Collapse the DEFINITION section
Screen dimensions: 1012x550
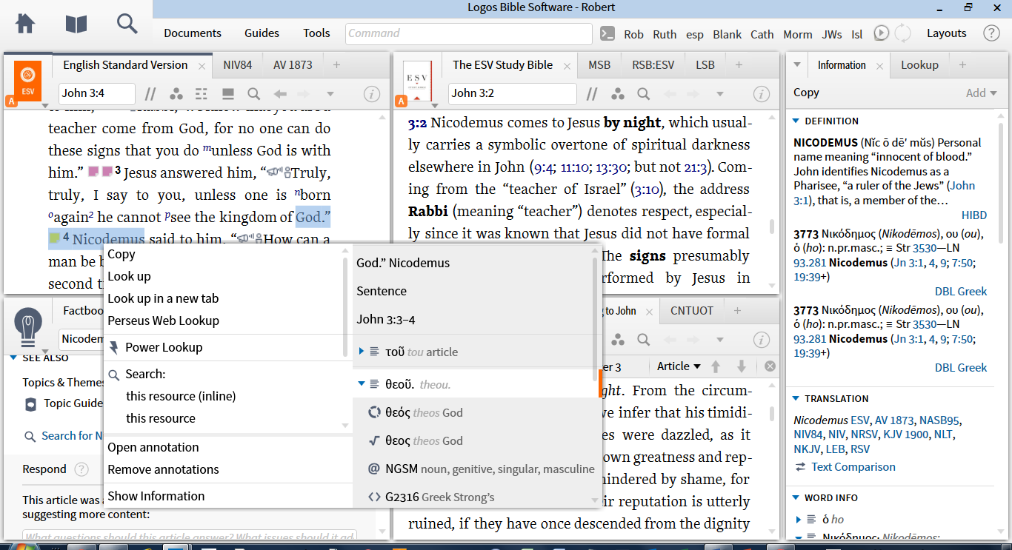(x=796, y=121)
